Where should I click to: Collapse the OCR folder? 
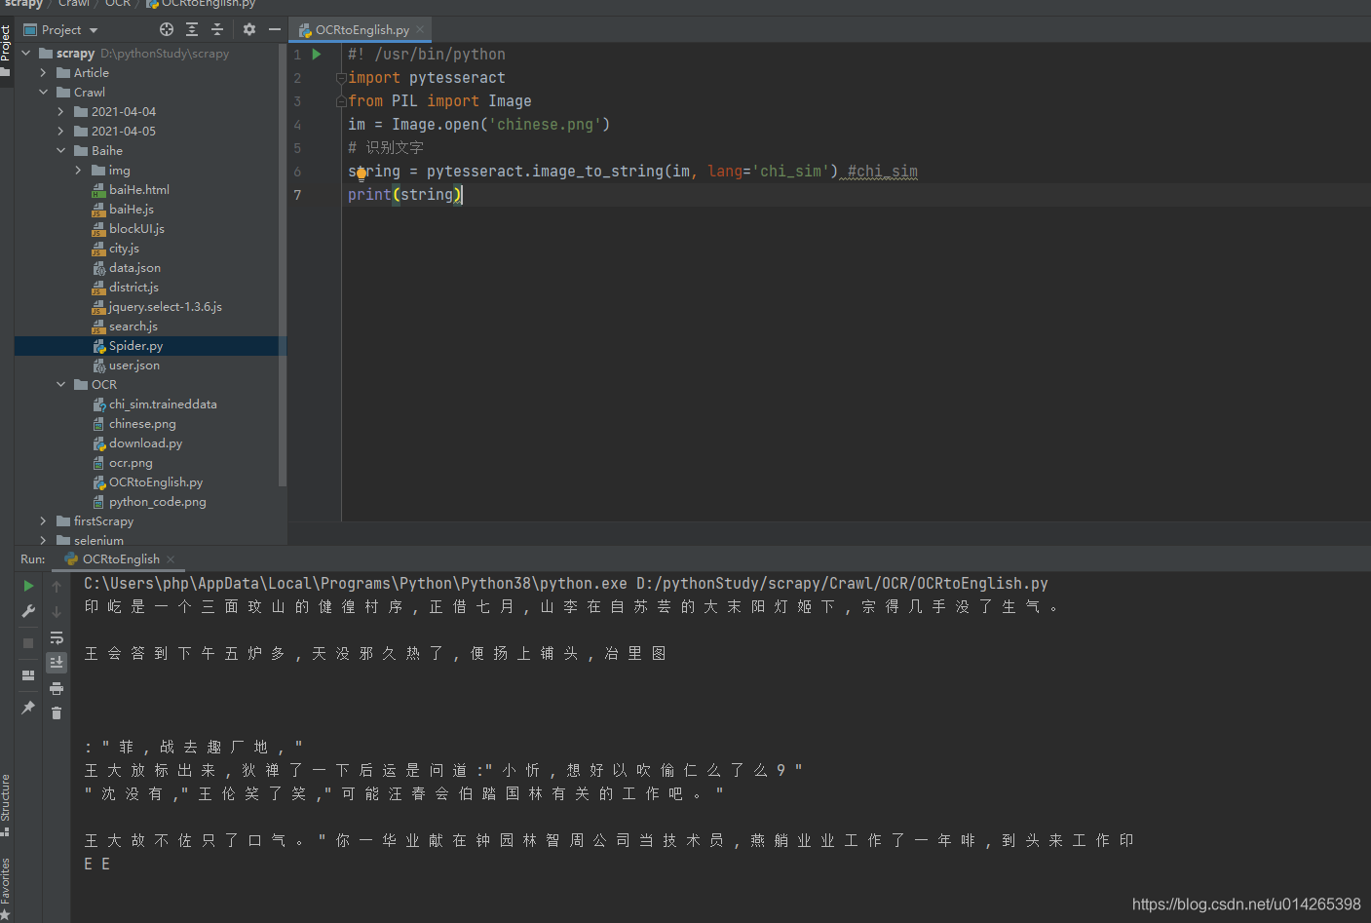(x=61, y=384)
